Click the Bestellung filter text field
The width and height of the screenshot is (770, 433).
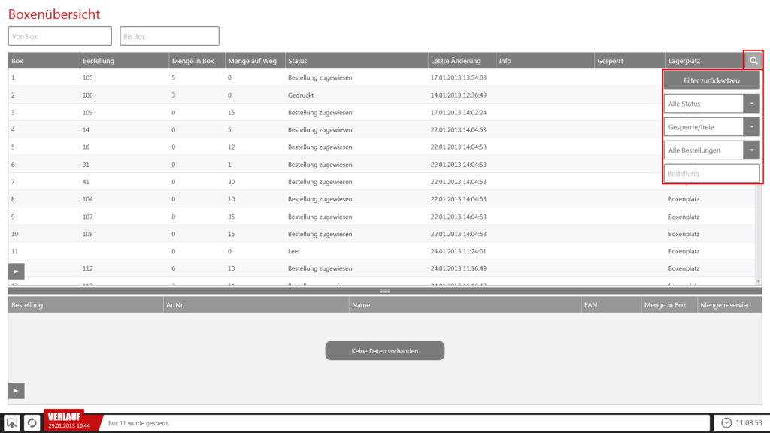pos(711,174)
